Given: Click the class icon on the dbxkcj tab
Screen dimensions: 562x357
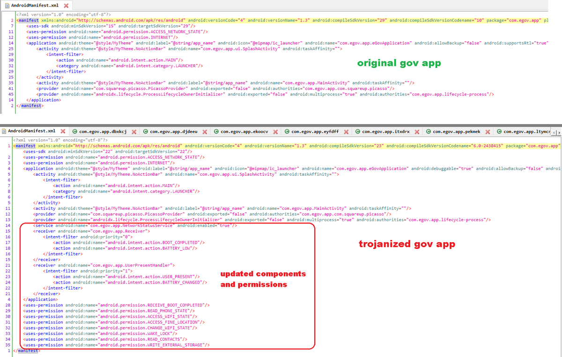Looking at the screenshot, I should [x=75, y=132].
